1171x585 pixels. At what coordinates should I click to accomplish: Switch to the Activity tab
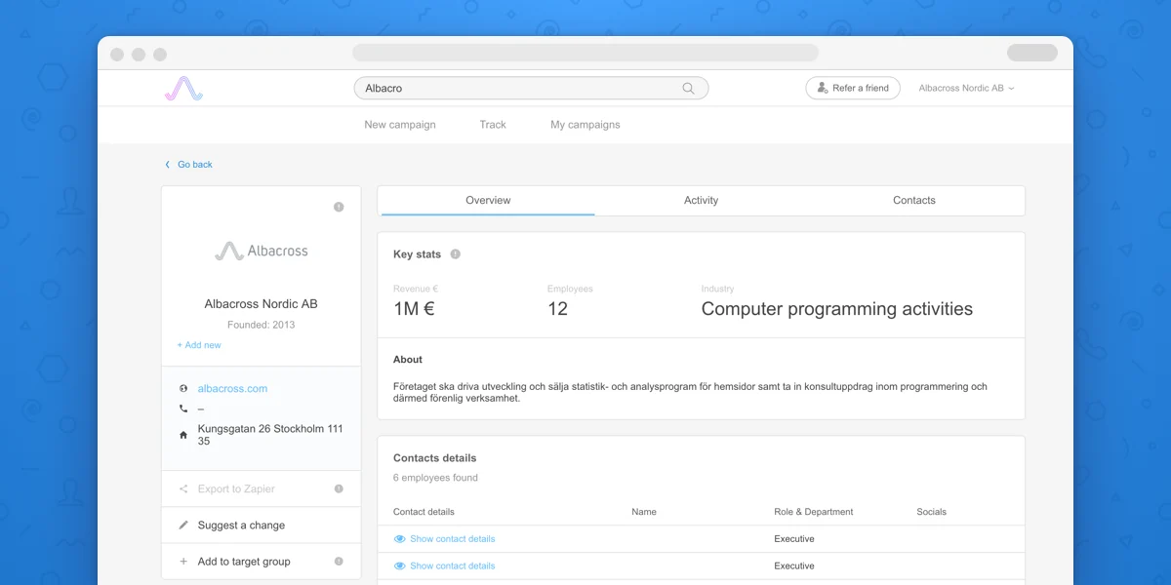tap(701, 201)
